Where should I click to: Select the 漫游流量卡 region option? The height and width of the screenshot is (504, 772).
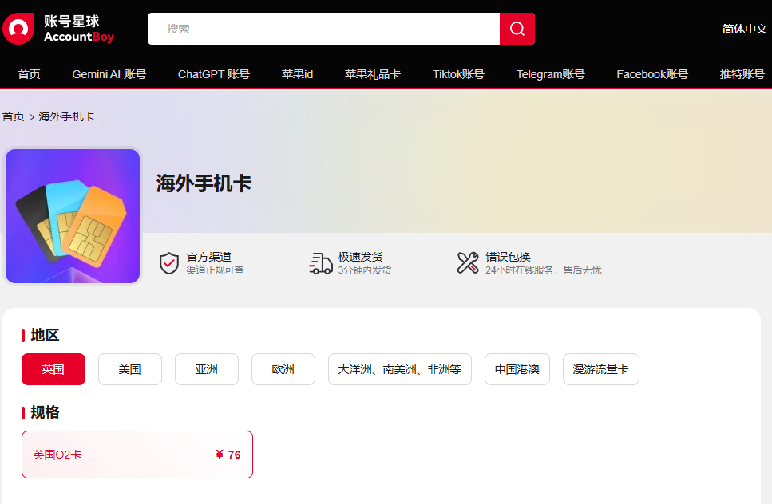pos(600,369)
